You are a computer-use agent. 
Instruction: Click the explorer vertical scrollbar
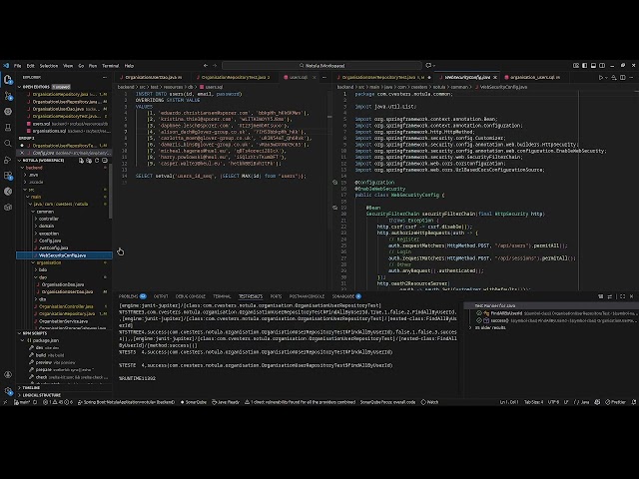[110, 192]
